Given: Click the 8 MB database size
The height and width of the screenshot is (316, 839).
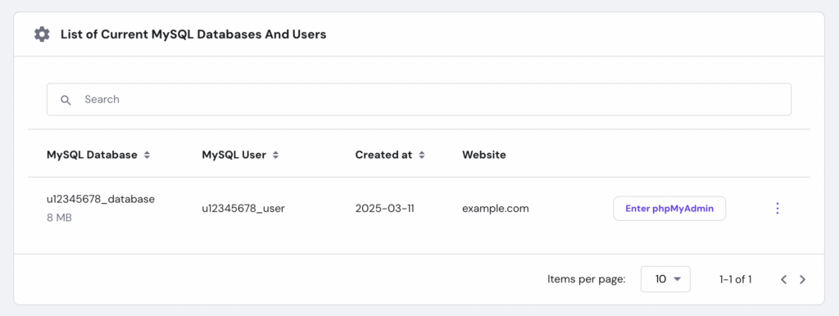Looking at the screenshot, I should click(59, 218).
